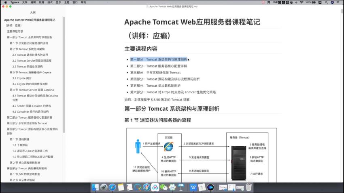
Task: Go to outline 第五部分 Tomcat 类加载机制剖析
Action: [27, 168]
